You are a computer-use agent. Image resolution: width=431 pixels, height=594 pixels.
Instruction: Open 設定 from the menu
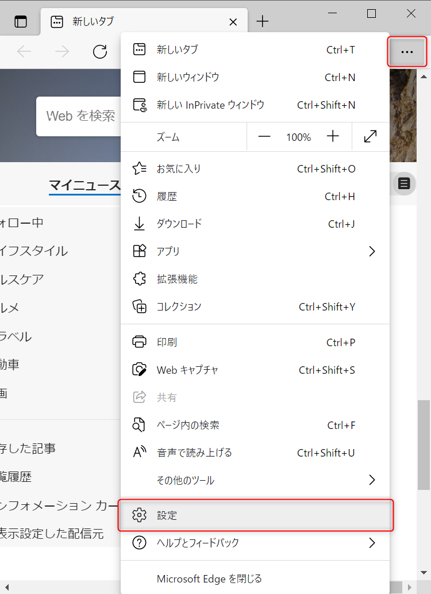pyautogui.click(x=256, y=515)
